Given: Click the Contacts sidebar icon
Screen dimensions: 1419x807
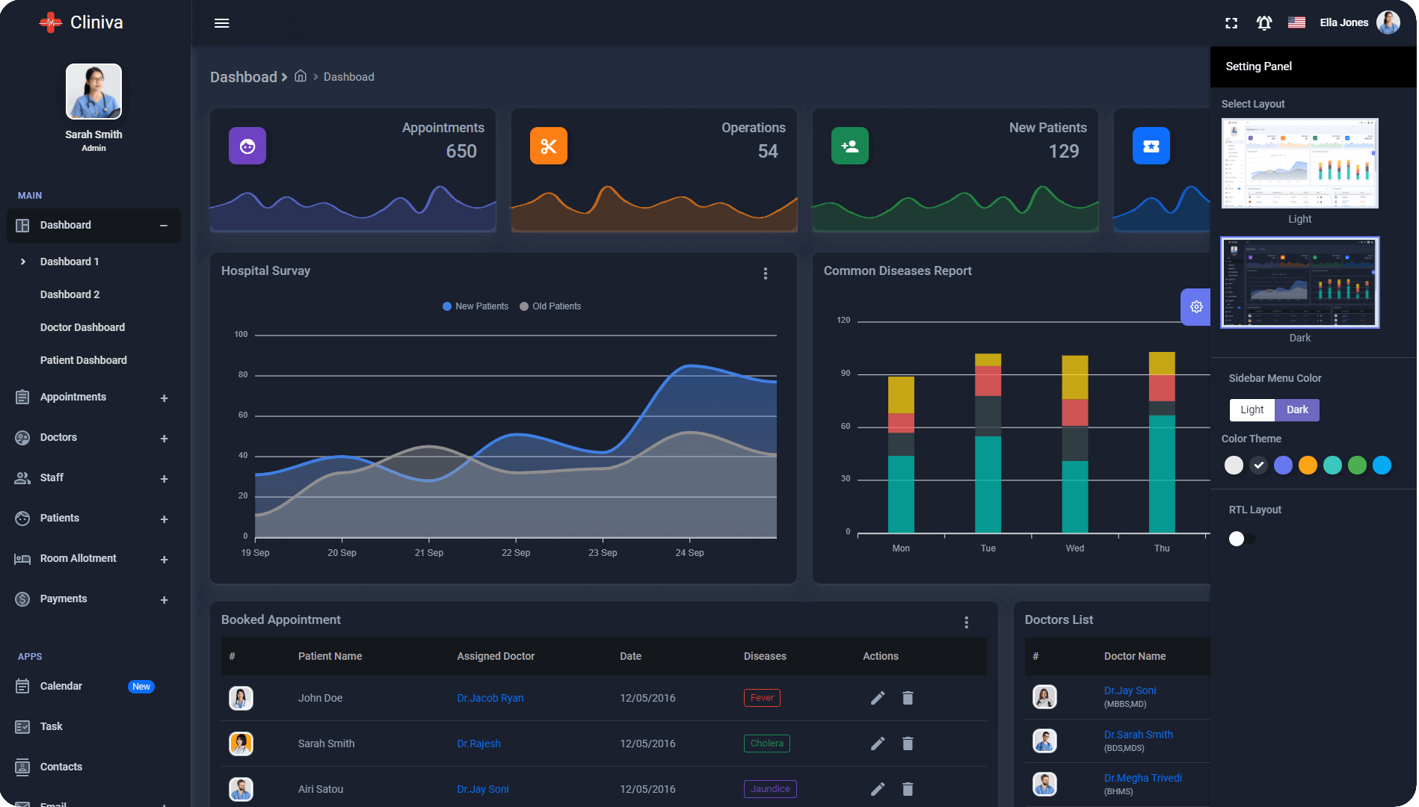Looking at the screenshot, I should (x=22, y=767).
